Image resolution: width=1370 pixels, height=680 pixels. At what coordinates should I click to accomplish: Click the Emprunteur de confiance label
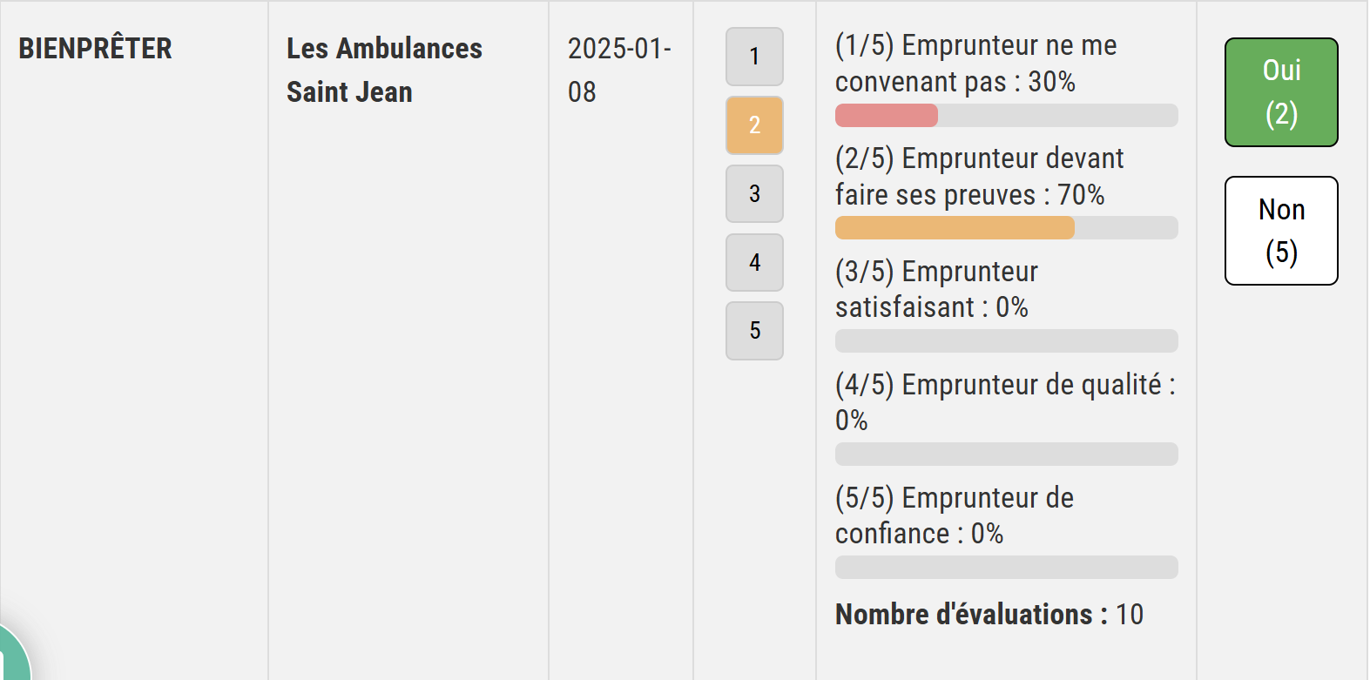[x=954, y=515]
